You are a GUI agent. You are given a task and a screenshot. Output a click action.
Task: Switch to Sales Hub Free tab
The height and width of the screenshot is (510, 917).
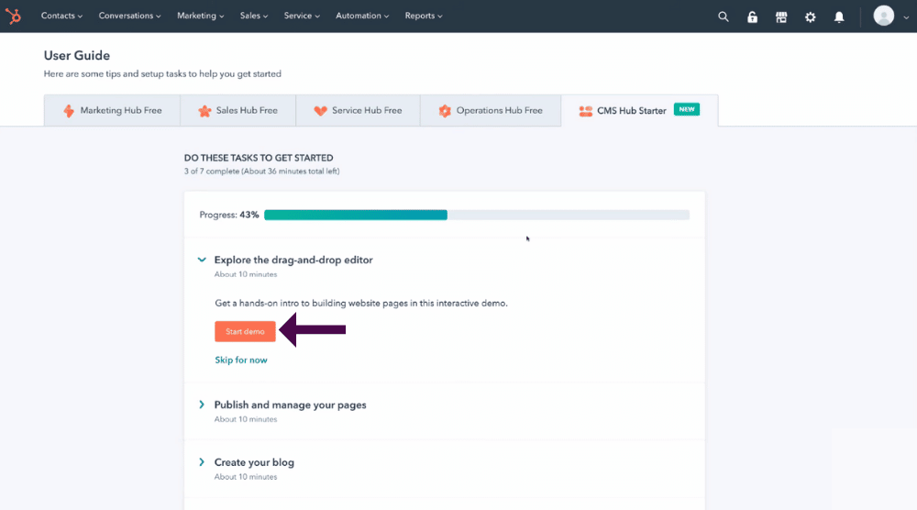point(238,111)
